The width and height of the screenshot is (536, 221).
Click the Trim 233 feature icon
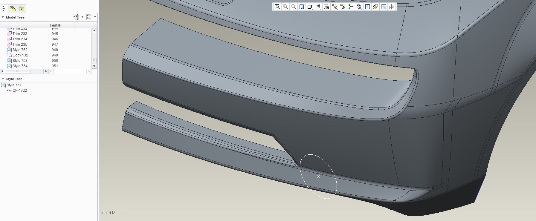pos(10,33)
